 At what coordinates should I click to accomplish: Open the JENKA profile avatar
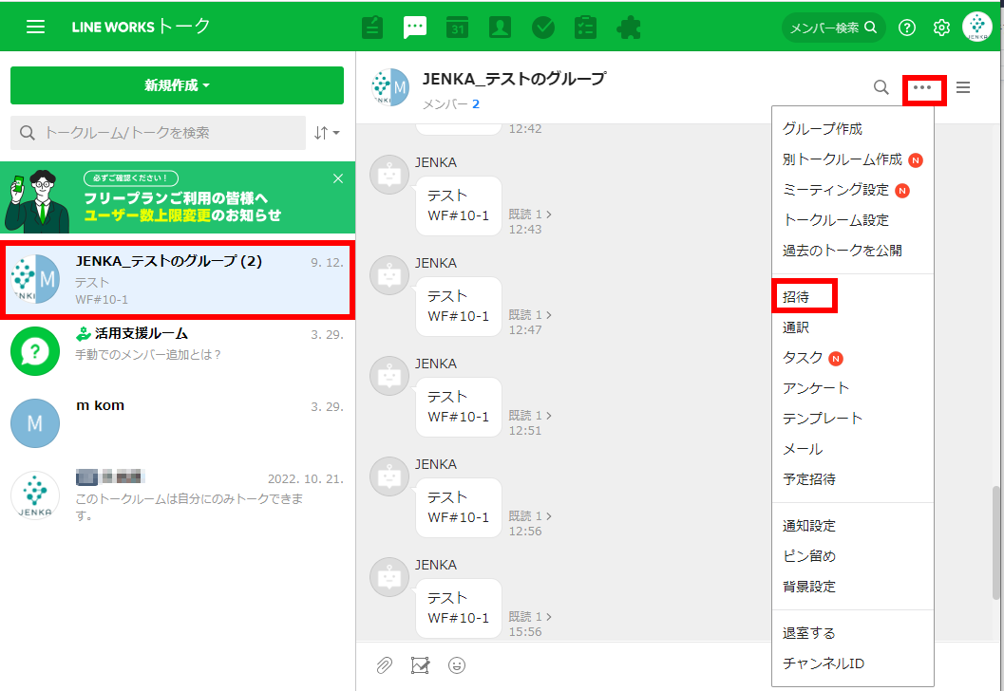coord(977,27)
